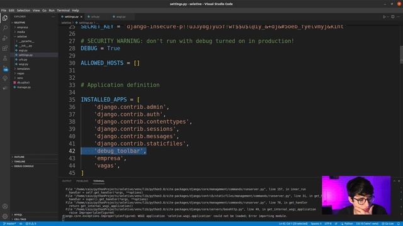
Task: Switch to the PROBLEMS panel tab
Action: [82, 181]
